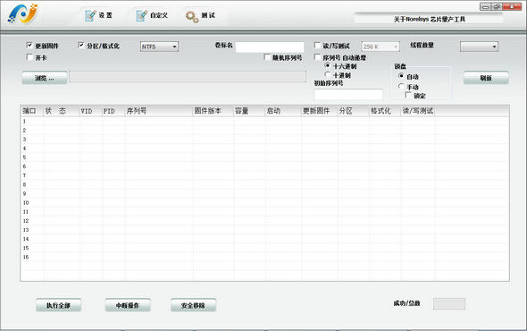The image size is (527, 331).
Task: Click the 格式化 column header
Action: [x=385, y=111]
